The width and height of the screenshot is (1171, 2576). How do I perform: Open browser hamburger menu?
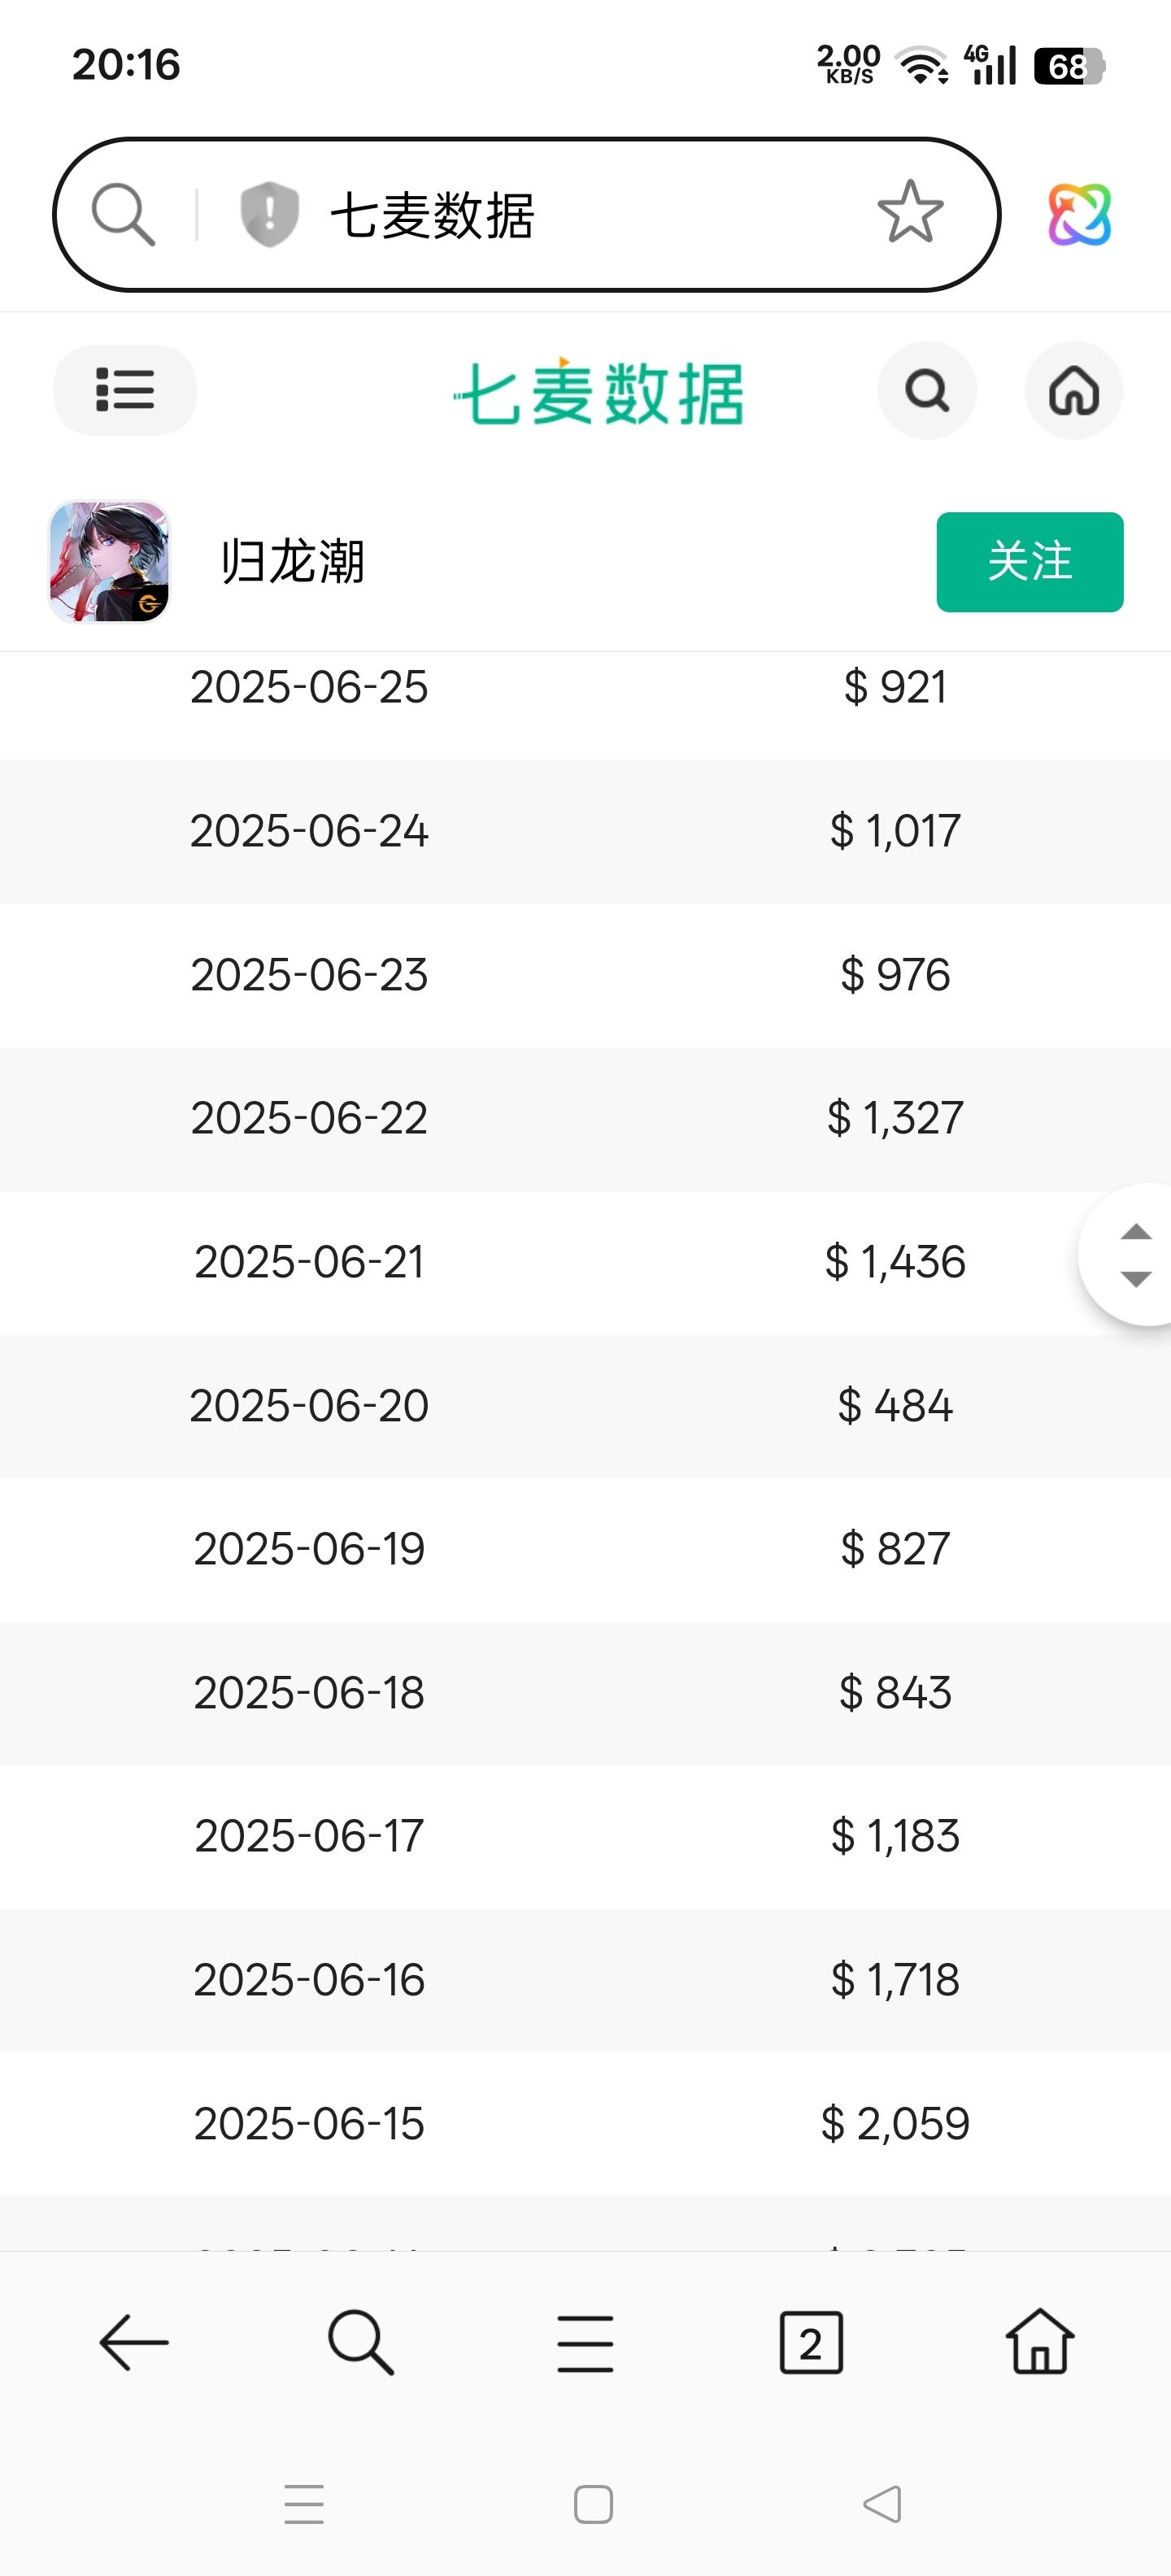click(x=585, y=2342)
